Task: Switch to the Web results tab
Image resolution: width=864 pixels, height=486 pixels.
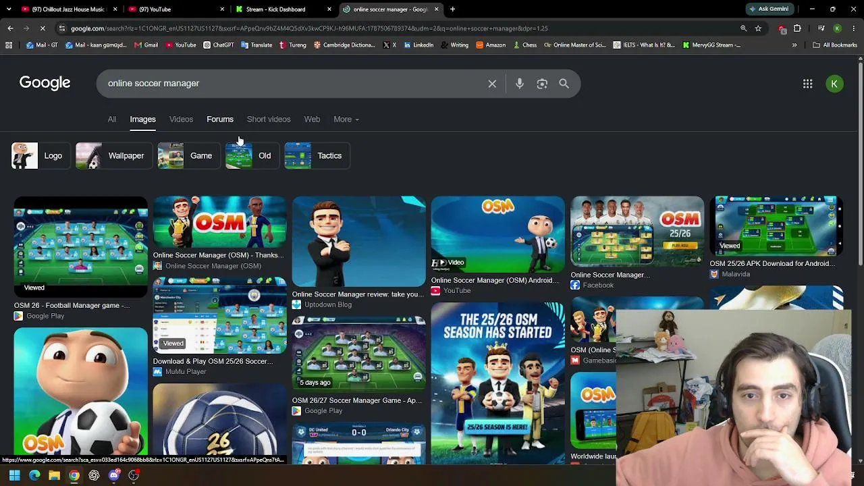Action: tap(312, 119)
